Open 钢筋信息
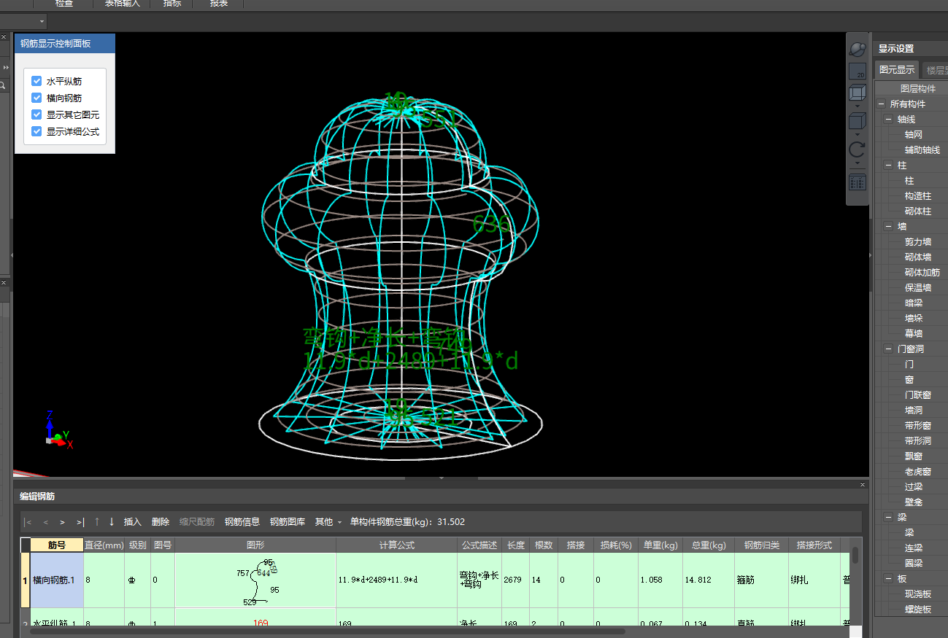This screenshot has width=948, height=638. tap(242, 522)
